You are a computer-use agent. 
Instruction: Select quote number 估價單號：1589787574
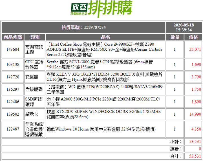(83, 27)
